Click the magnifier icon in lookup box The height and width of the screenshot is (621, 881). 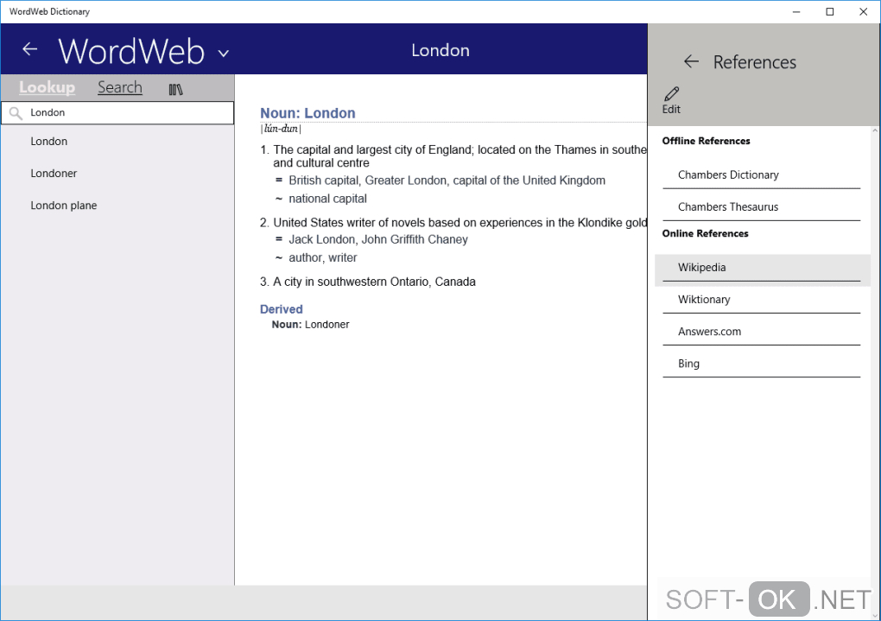click(16, 113)
